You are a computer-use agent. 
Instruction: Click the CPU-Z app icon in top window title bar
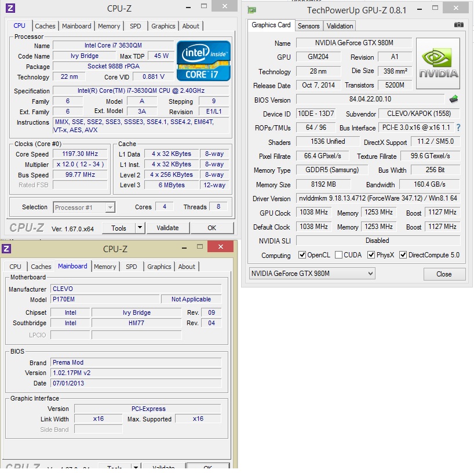pyautogui.click(x=10, y=8)
